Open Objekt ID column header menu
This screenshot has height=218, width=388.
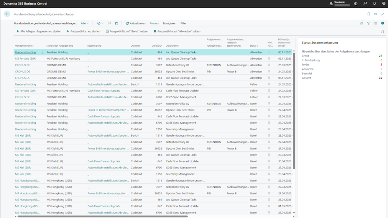click(157, 46)
